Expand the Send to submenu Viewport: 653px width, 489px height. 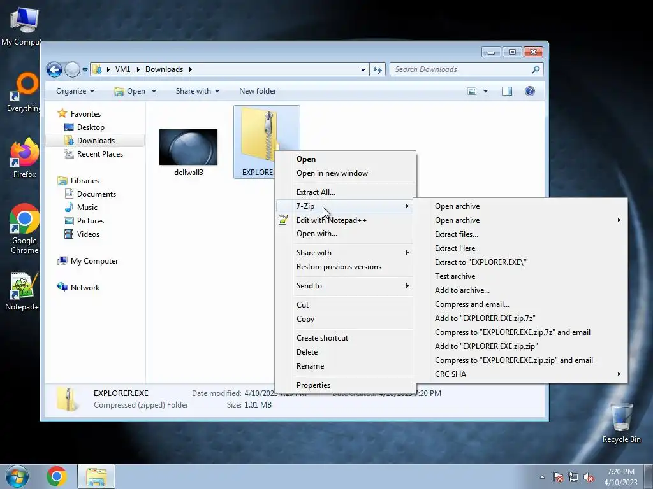[345, 286]
